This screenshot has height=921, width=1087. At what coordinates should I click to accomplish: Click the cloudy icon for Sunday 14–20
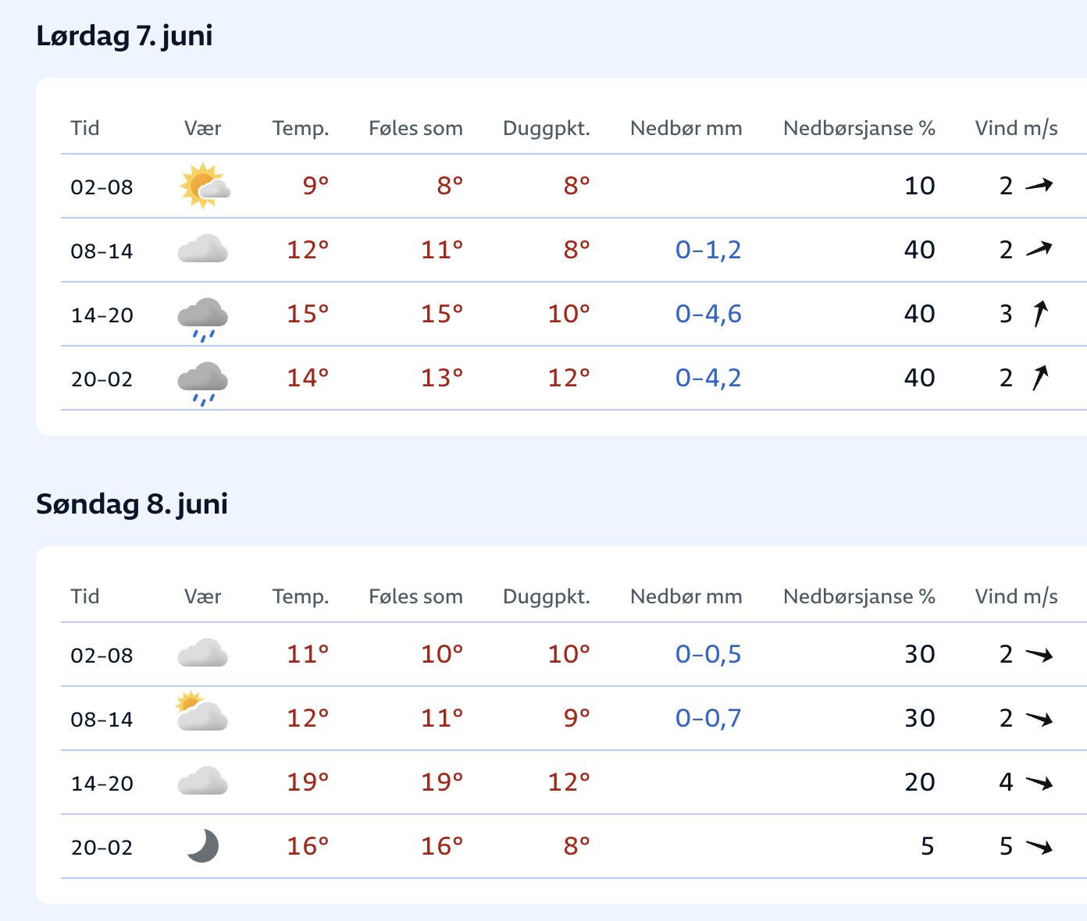click(x=203, y=781)
